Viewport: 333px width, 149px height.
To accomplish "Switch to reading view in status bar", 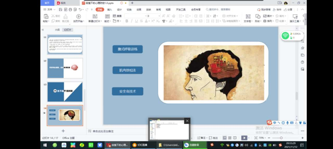I will (x=235, y=138).
